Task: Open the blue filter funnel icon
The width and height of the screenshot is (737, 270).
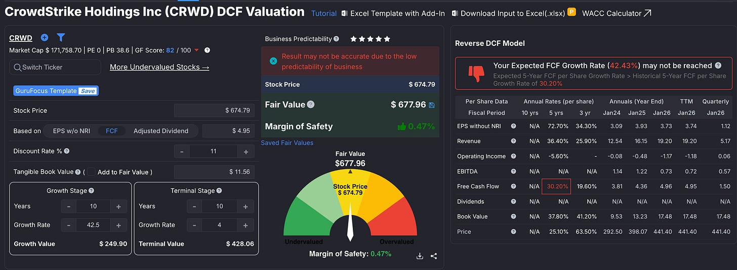Action: tap(61, 37)
